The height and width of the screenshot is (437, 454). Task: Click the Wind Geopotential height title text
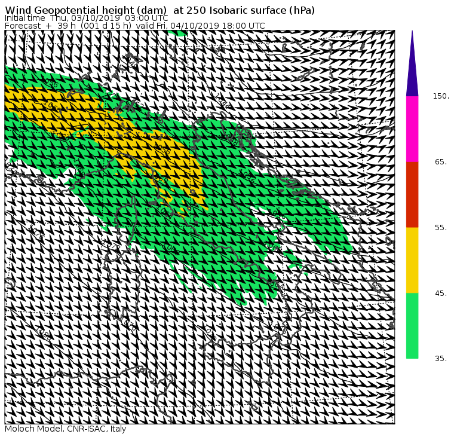160,10
